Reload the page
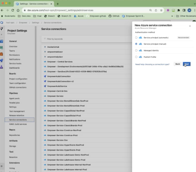The image size is (196, 172). click(13, 10)
